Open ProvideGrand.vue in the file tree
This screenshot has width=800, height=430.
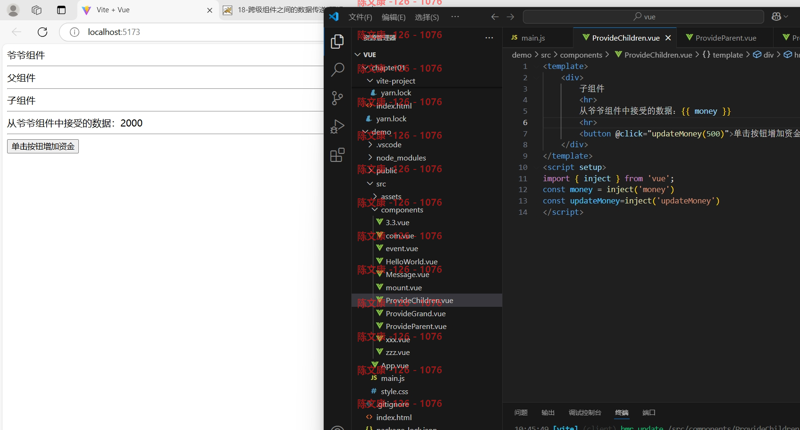tap(415, 313)
